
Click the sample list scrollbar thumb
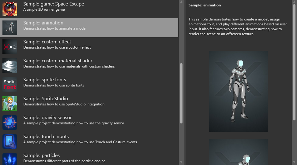pos(181,93)
